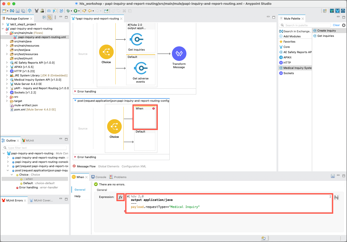
Task: Click the Save toolbar icon
Action: pyautogui.click(x=18, y=11)
